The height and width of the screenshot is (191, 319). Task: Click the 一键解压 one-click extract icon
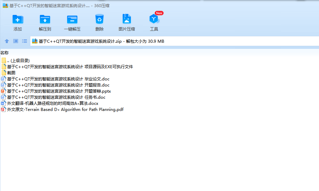point(72,20)
